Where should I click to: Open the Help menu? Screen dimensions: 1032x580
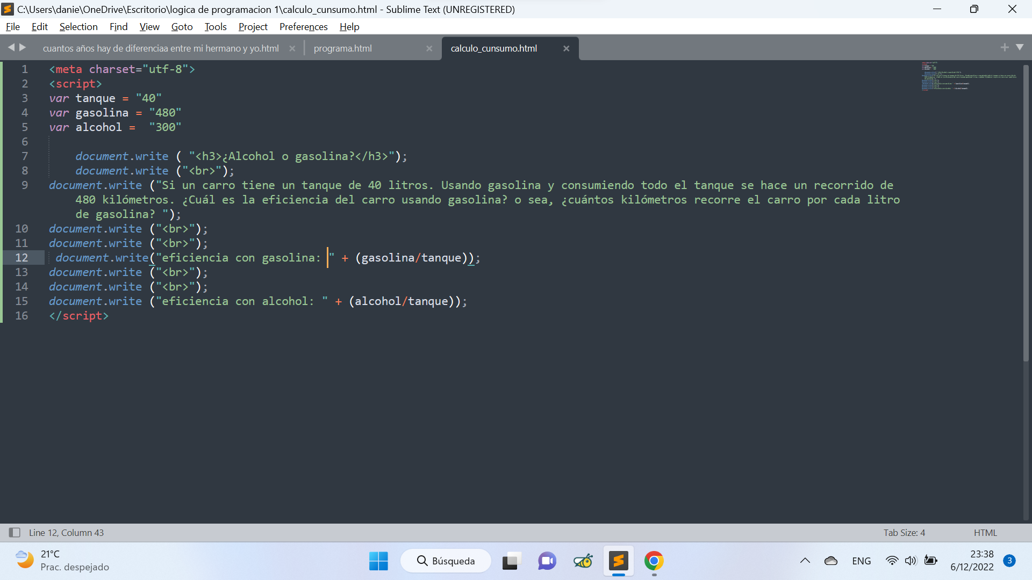point(349,27)
